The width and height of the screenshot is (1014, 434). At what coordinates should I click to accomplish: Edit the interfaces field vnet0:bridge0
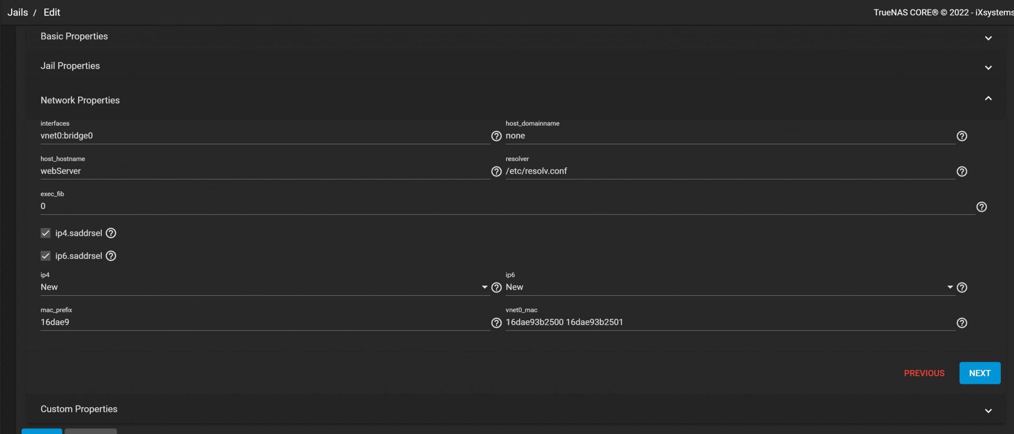point(265,136)
